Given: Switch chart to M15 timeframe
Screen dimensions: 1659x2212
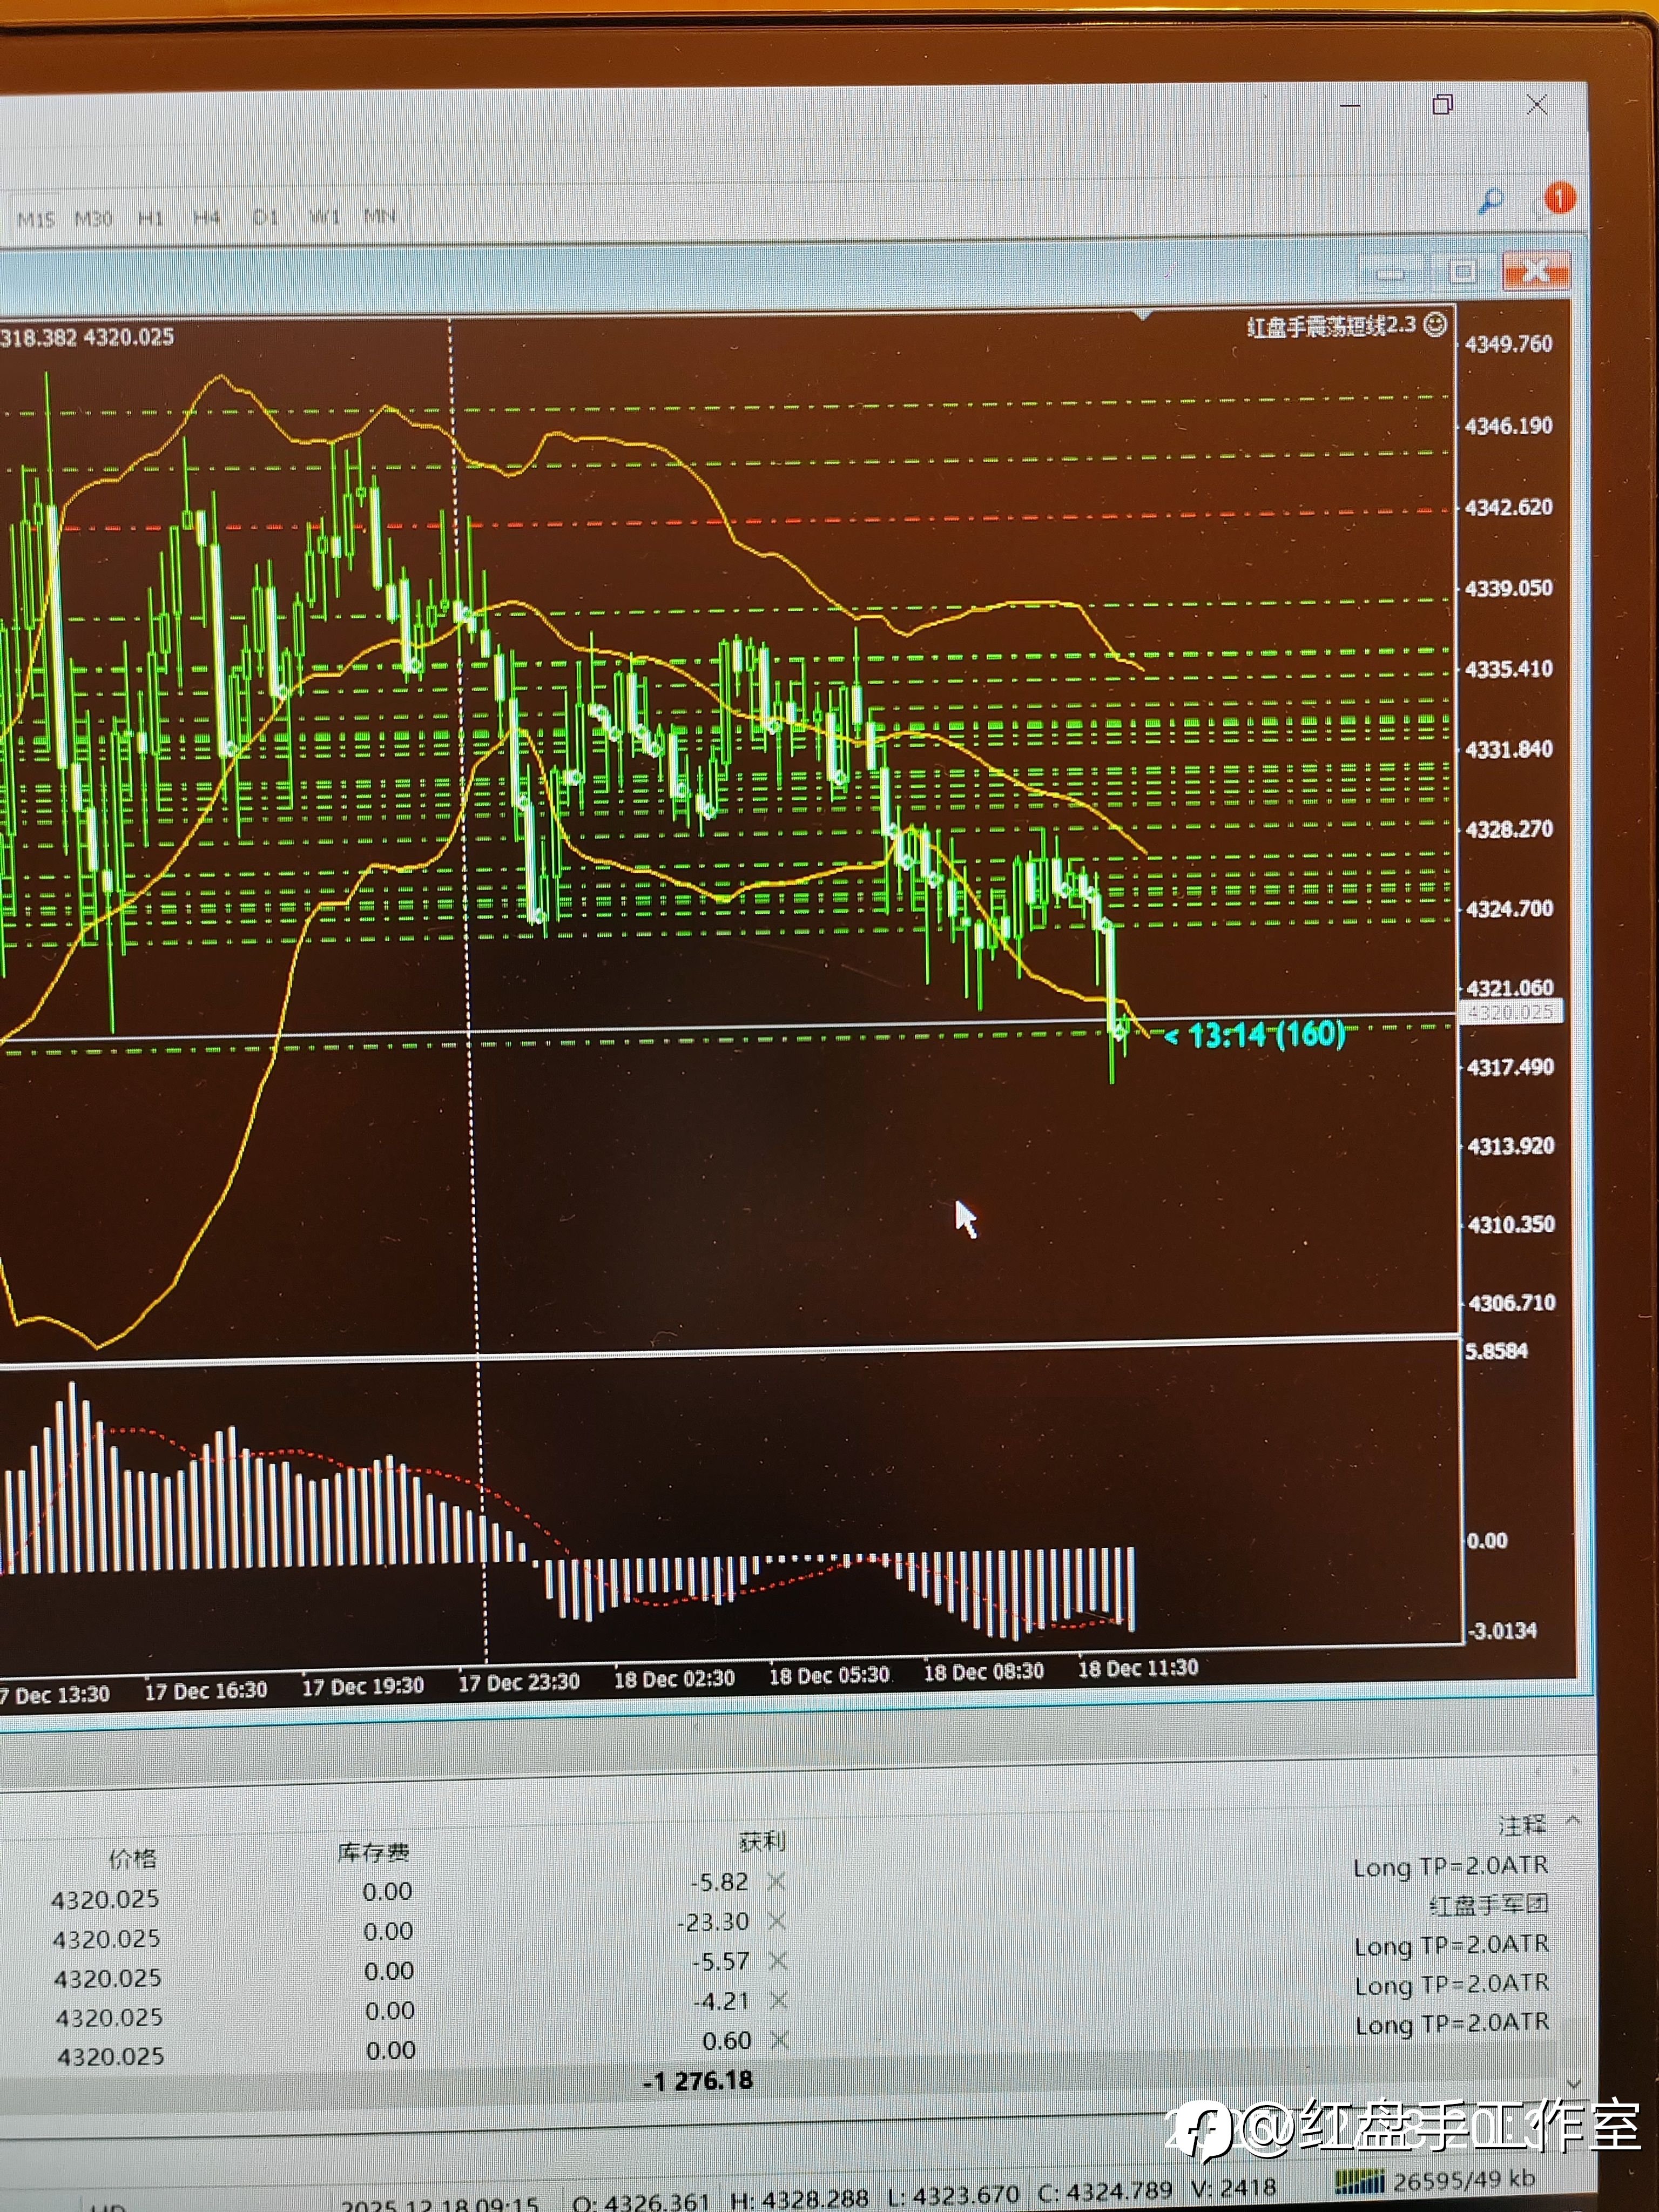Looking at the screenshot, I should [36, 219].
